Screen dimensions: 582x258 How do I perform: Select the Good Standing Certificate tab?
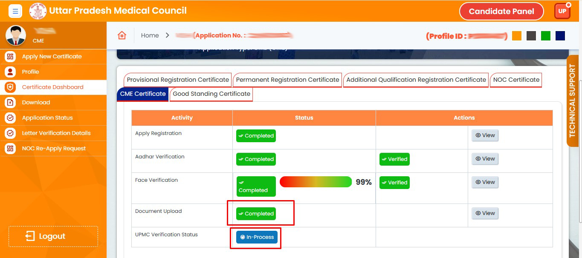pyautogui.click(x=211, y=94)
